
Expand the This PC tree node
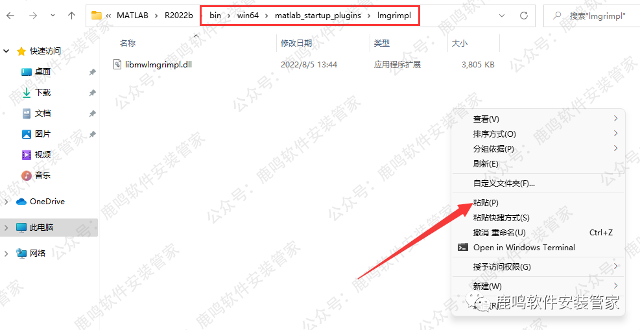[x=6, y=228]
